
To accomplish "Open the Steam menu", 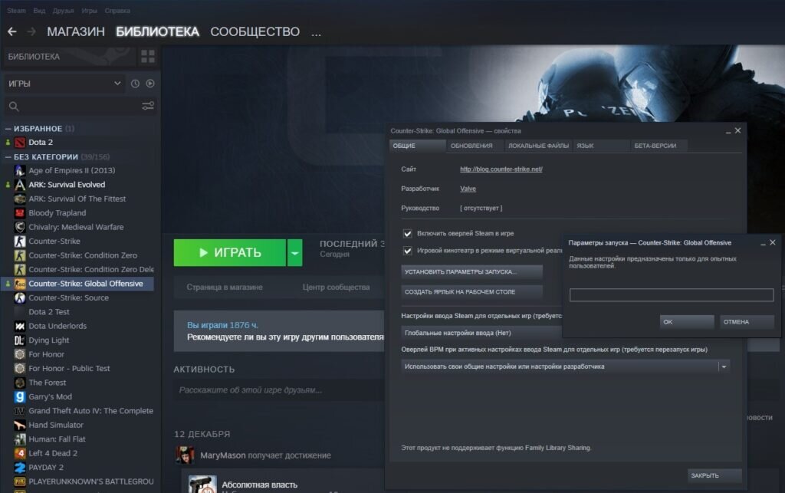I will coord(16,11).
